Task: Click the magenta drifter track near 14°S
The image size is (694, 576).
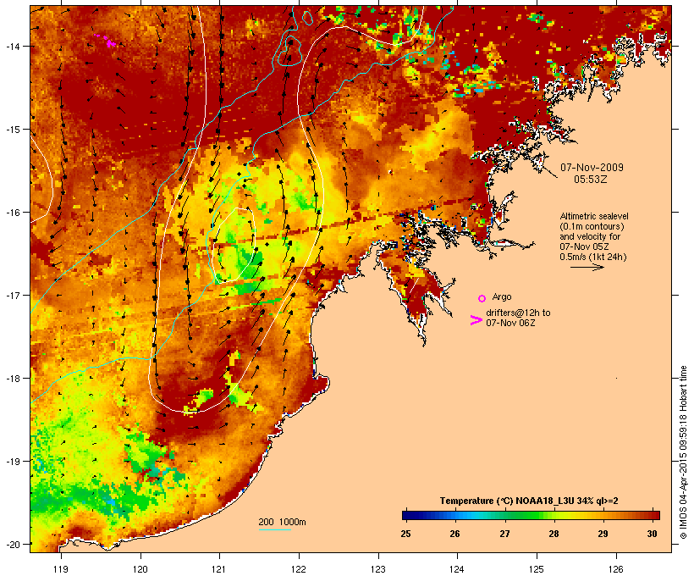Action: [107, 41]
